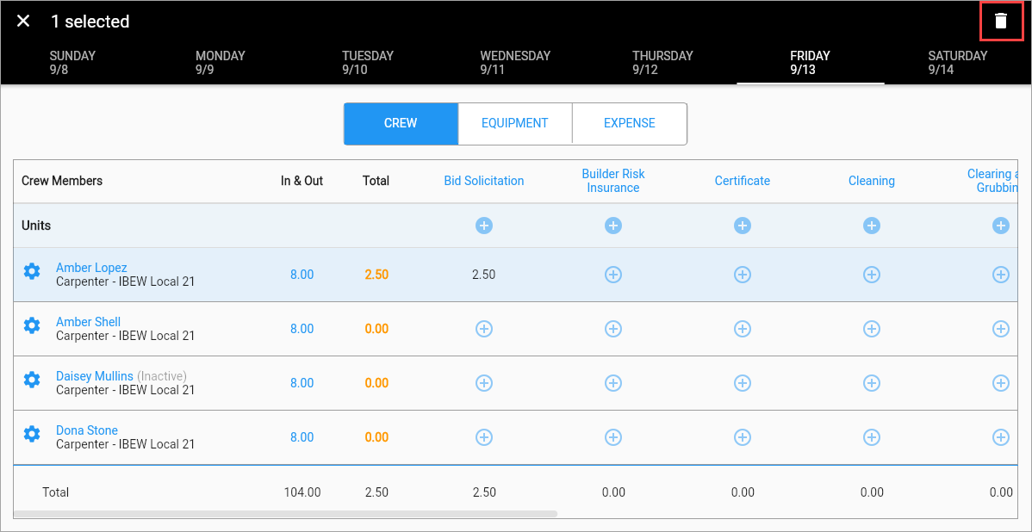Add Builder Risk Insurance hours for Amber Lopez
Screen dimensions: 1032x532
tap(612, 275)
